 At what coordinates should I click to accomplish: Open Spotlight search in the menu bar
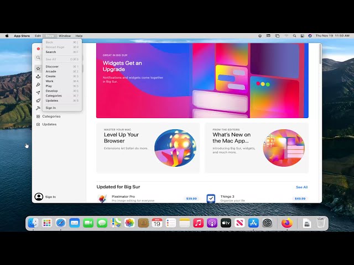click(x=294, y=36)
